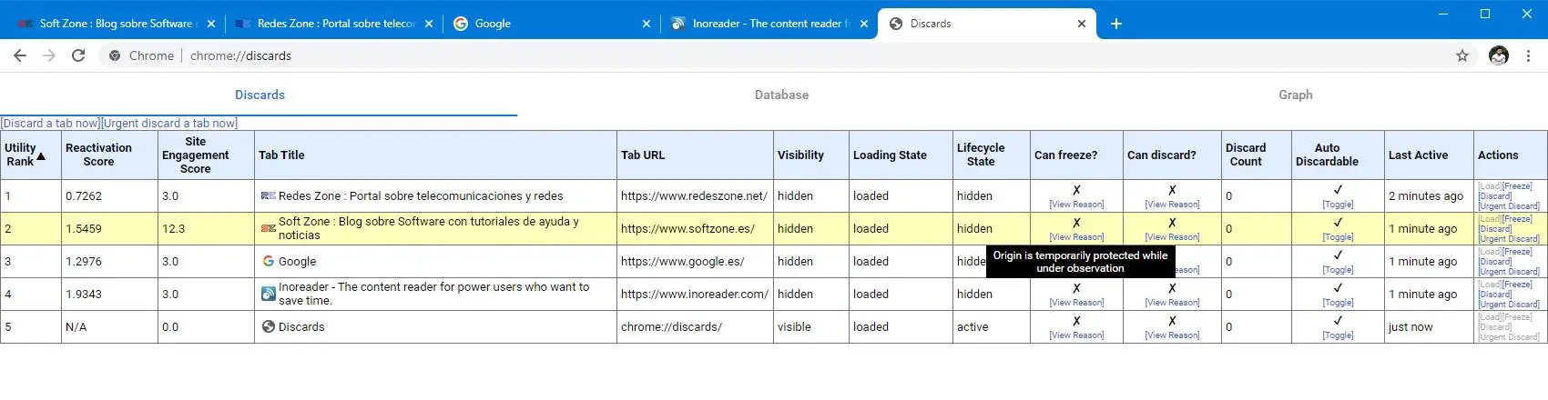
Task: View reason why Inoreader cannot be discarded
Action: [x=1172, y=303]
